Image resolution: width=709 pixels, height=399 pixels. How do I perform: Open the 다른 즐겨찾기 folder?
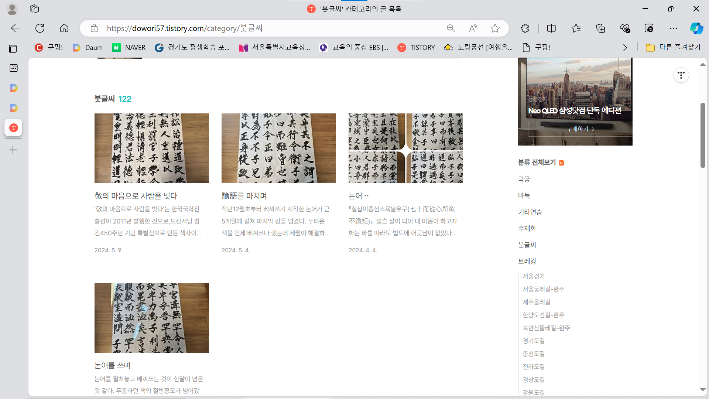pyautogui.click(x=673, y=47)
